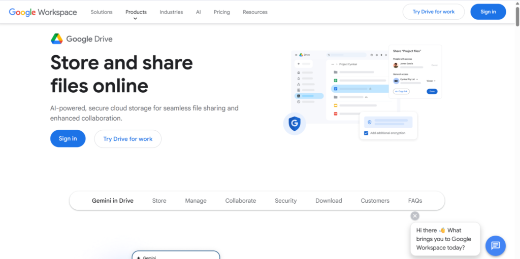Screen dimensions: 520x259
Task: Open the Industries navigation menu
Action: 171,12
